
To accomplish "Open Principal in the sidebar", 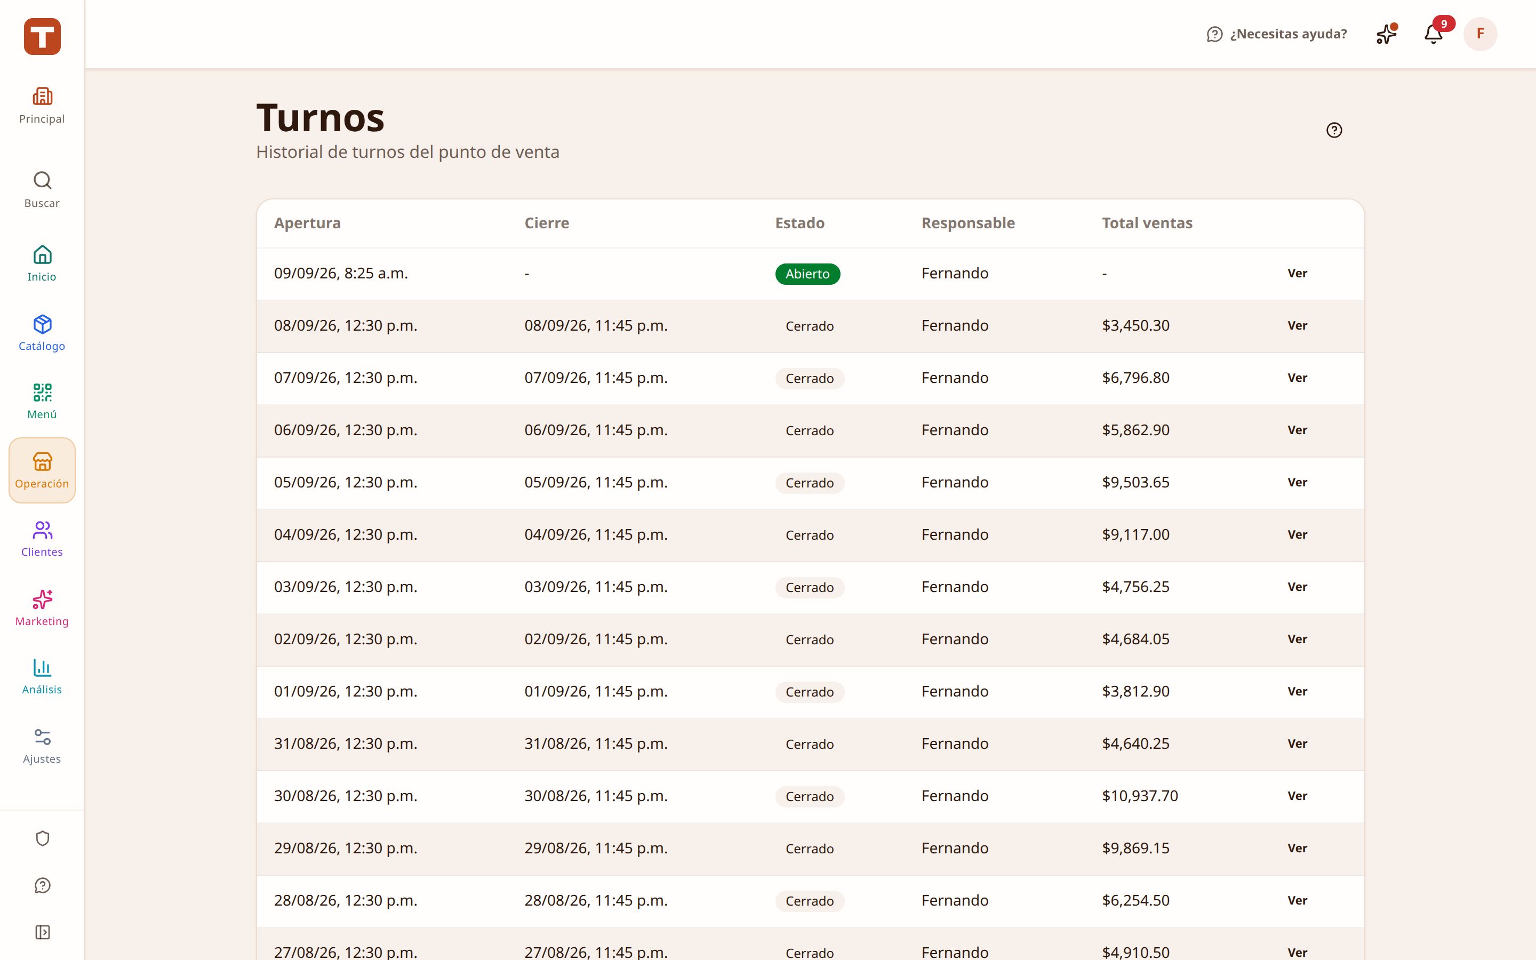I will point(42,106).
